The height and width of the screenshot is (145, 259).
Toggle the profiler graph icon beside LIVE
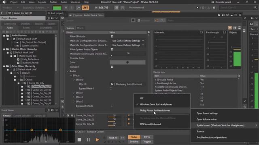[78, 8]
